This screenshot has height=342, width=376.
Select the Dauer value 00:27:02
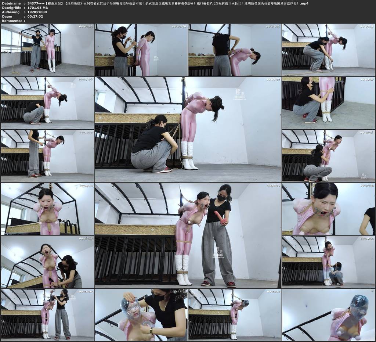pos(35,16)
